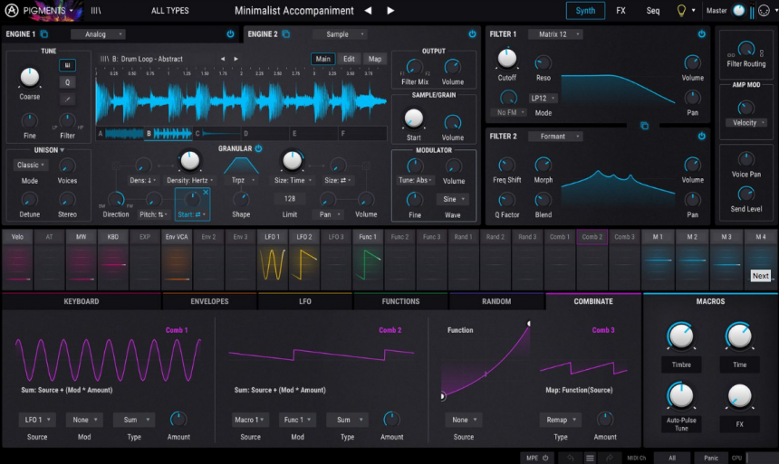The image size is (779, 464).
Task: Open the LP12 filter mode dropdown
Action: point(545,98)
